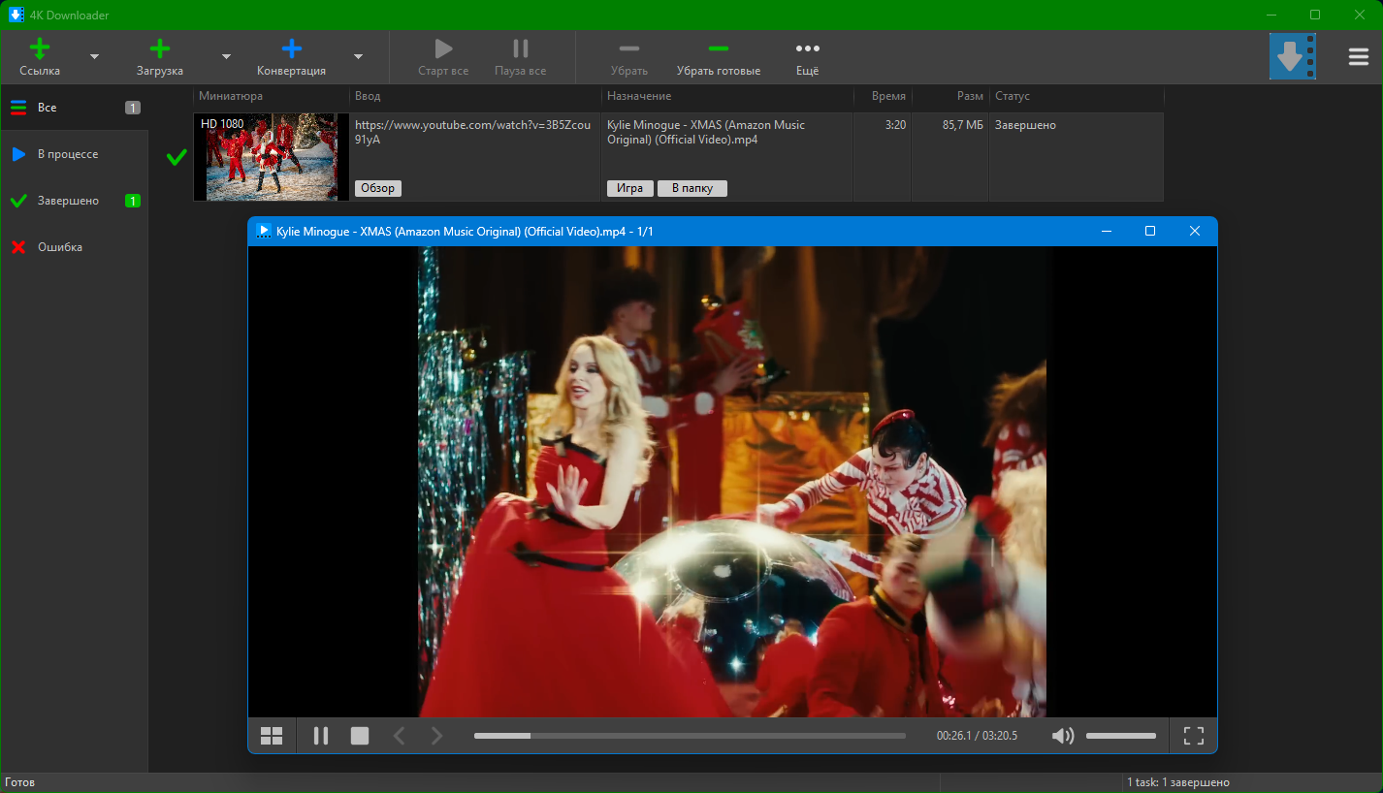
Task: Select the В процессе sidebar filter
Action: (68, 154)
